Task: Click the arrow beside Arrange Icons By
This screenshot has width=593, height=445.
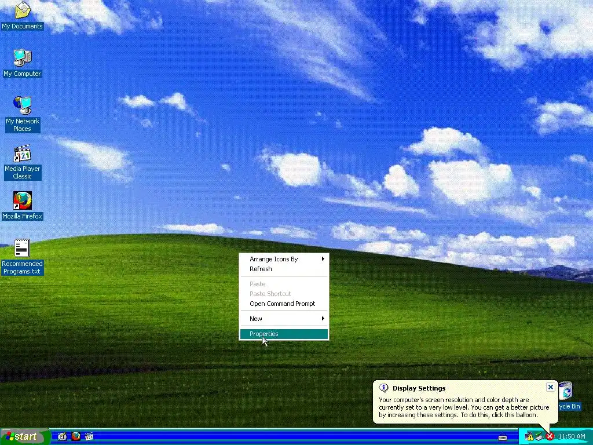Action: click(323, 259)
